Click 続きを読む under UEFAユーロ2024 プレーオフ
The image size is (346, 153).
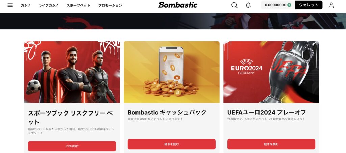(x=271, y=144)
